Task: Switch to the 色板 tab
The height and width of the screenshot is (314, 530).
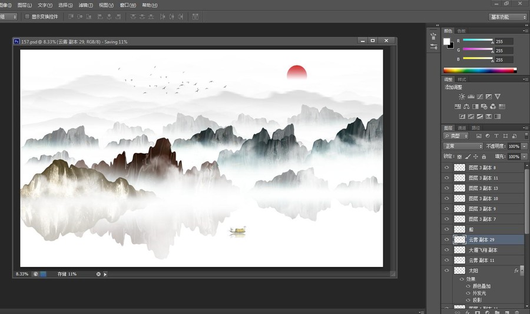Action: [x=461, y=31]
